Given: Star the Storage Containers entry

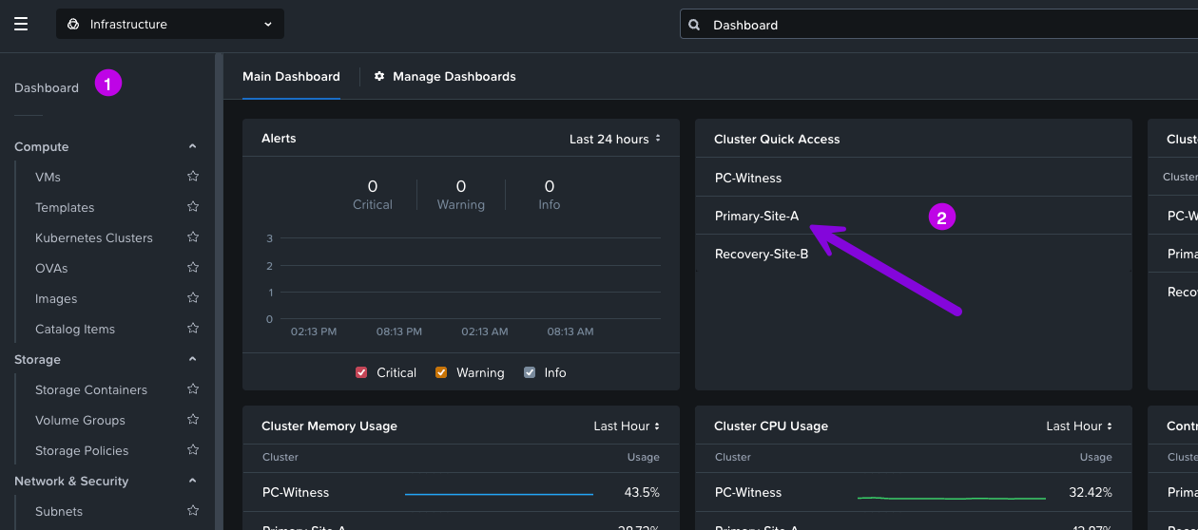Looking at the screenshot, I should pos(193,388).
